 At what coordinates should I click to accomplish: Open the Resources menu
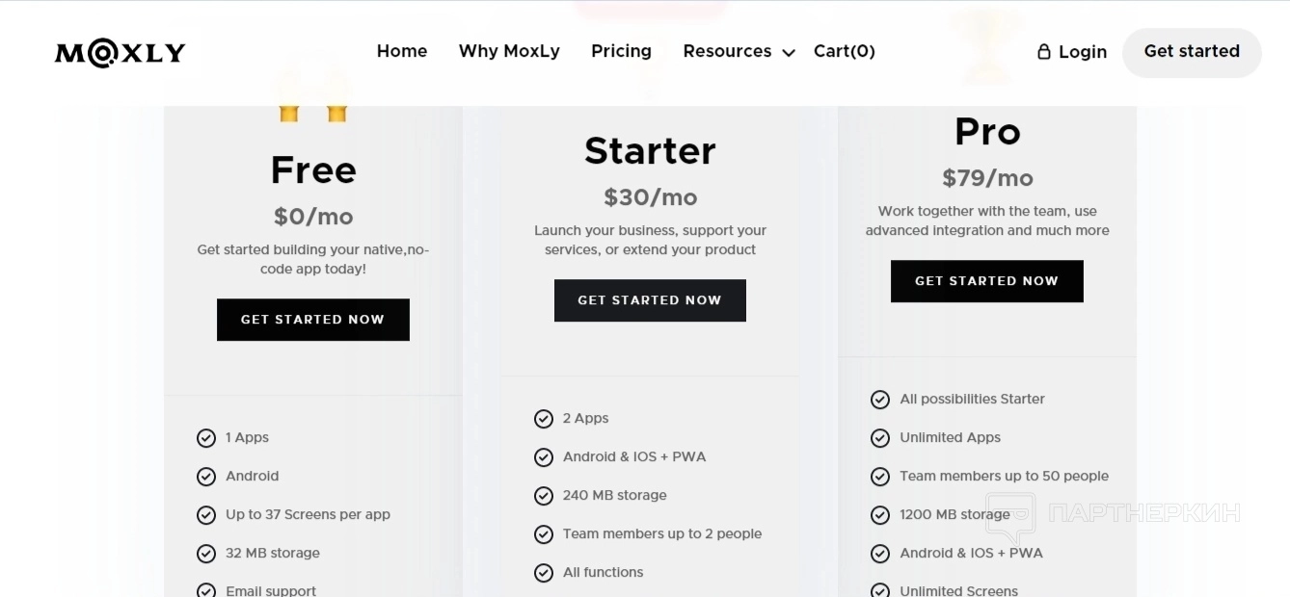[727, 51]
